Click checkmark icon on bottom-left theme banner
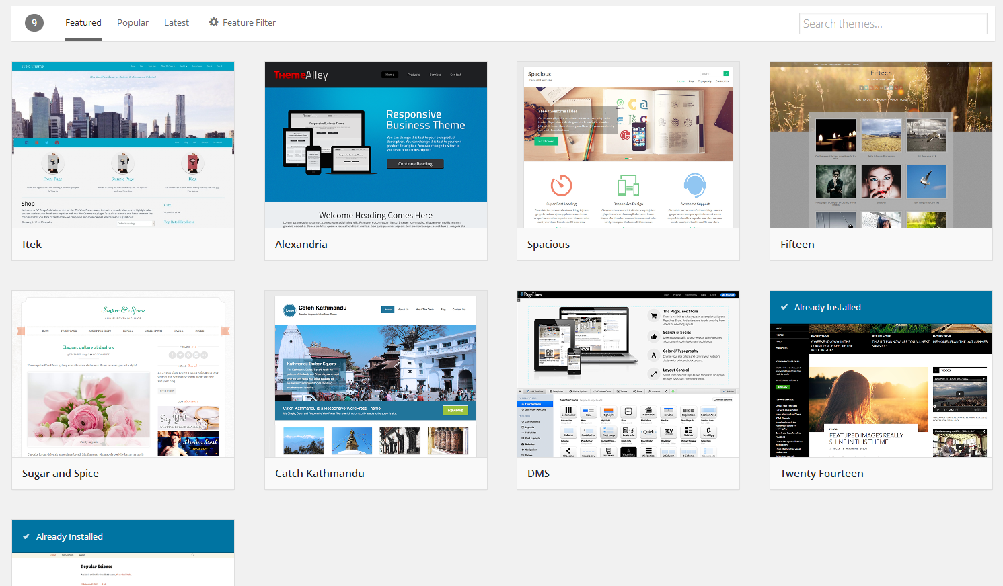Viewport: 1003px width, 586px height. (x=26, y=536)
